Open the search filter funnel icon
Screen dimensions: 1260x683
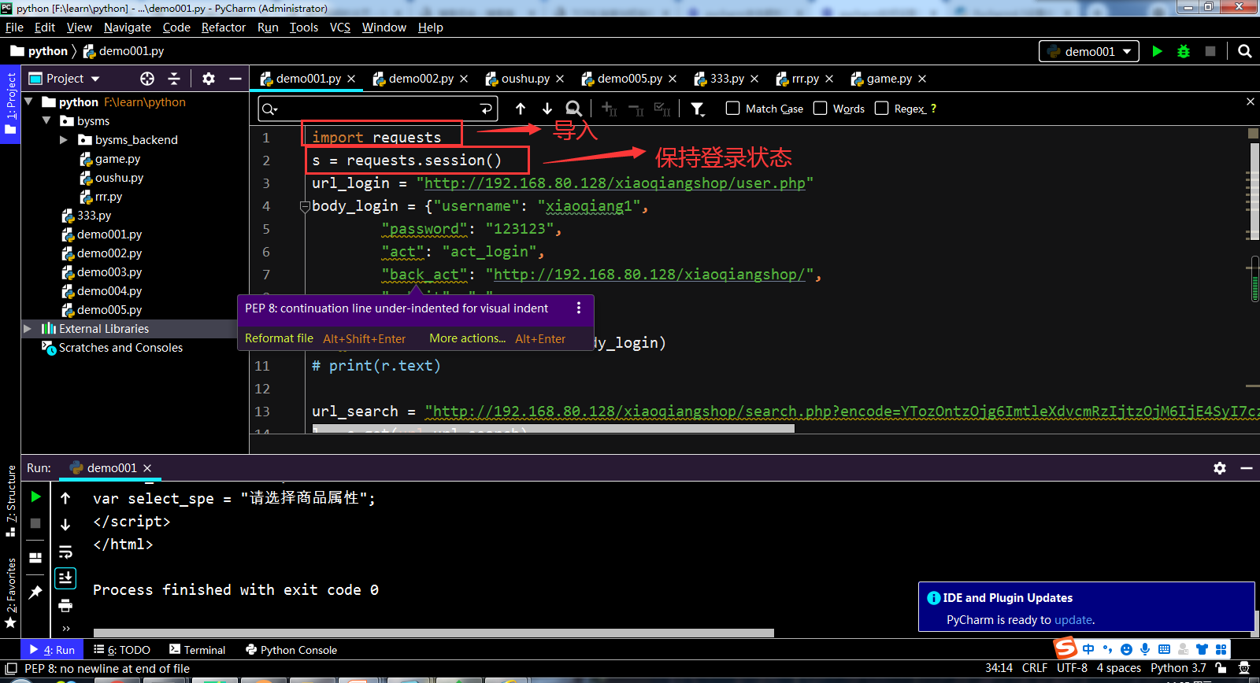698,109
